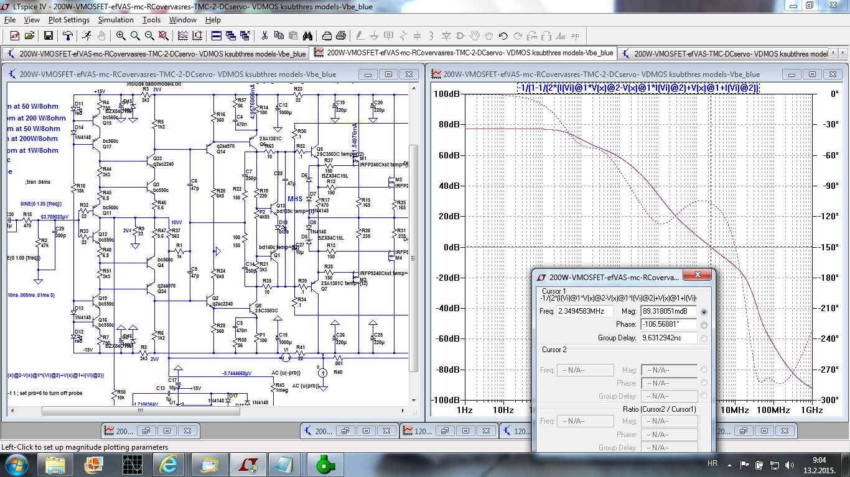Click the SPICE directive .op icon

575,35
